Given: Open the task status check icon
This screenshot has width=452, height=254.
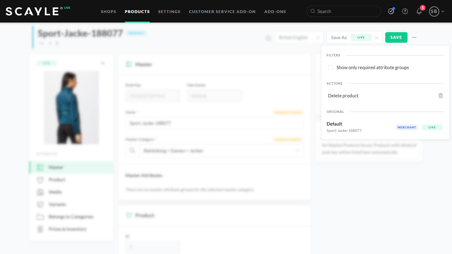Looking at the screenshot, I should coord(391,11).
